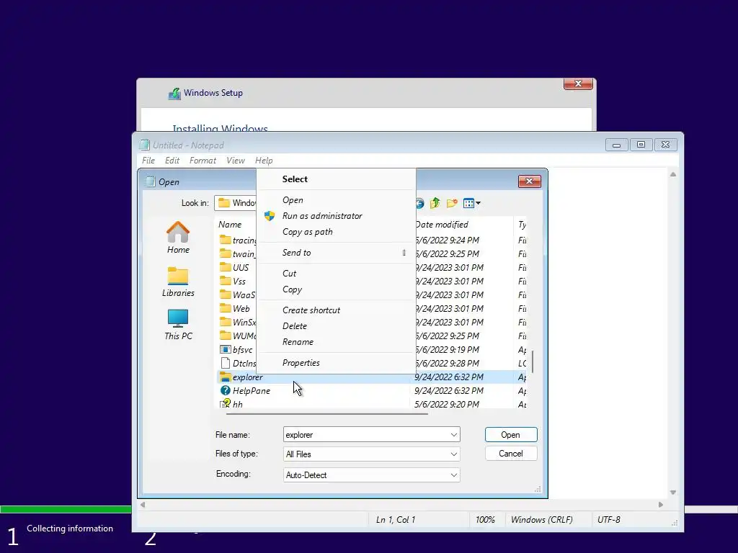Click Notepad's scroll down arrow

click(673, 493)
